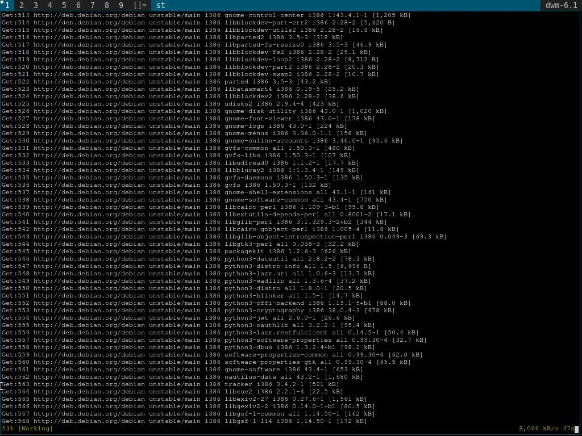The height and width of the screenshot is (436, 582).
Task: Click the 8,066 kB/s 37s download rate
Action: (x=546, y=428)
